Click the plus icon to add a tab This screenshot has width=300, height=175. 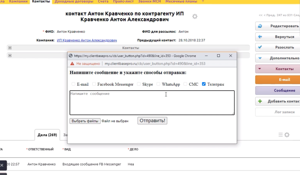click(x=203, y=1)
